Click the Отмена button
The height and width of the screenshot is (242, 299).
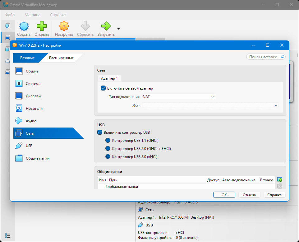click(249, 195)
